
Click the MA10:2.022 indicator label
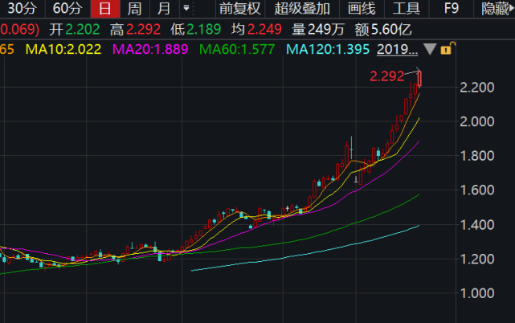63,50
